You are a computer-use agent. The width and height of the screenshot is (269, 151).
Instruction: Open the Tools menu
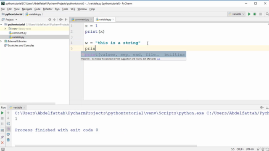(x=65, y=9)
